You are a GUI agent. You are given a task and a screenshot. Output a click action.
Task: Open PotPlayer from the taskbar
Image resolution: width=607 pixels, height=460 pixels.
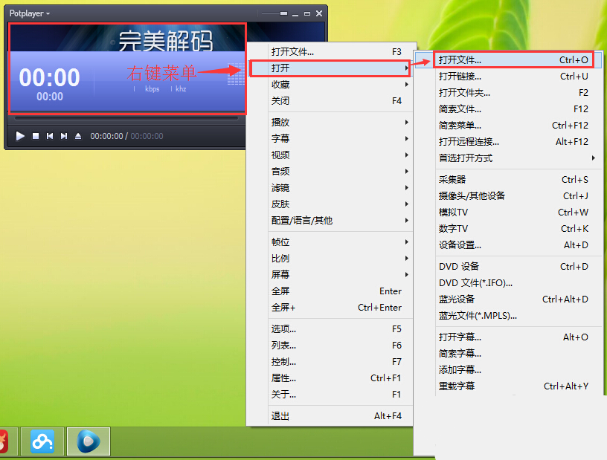click(x=88, y=441)
